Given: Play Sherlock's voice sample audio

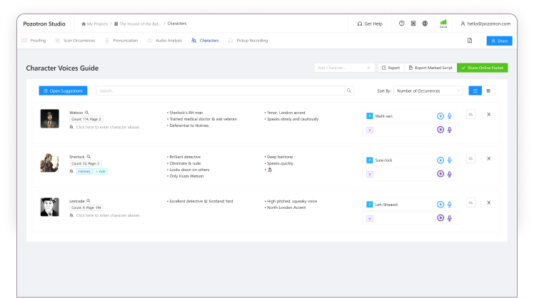Looking at the screenshot, I should [440, 174].
